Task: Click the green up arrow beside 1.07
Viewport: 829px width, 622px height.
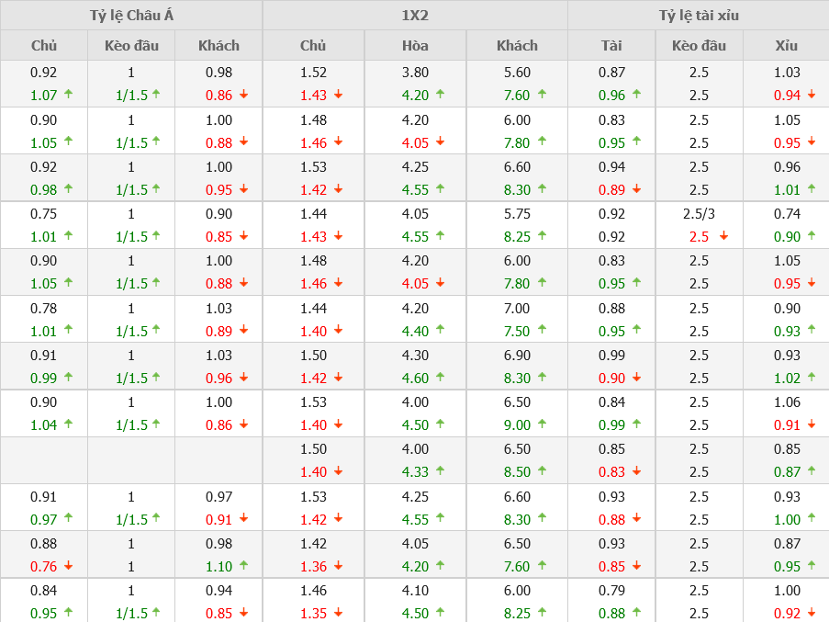Action: (x=68, y=95)
